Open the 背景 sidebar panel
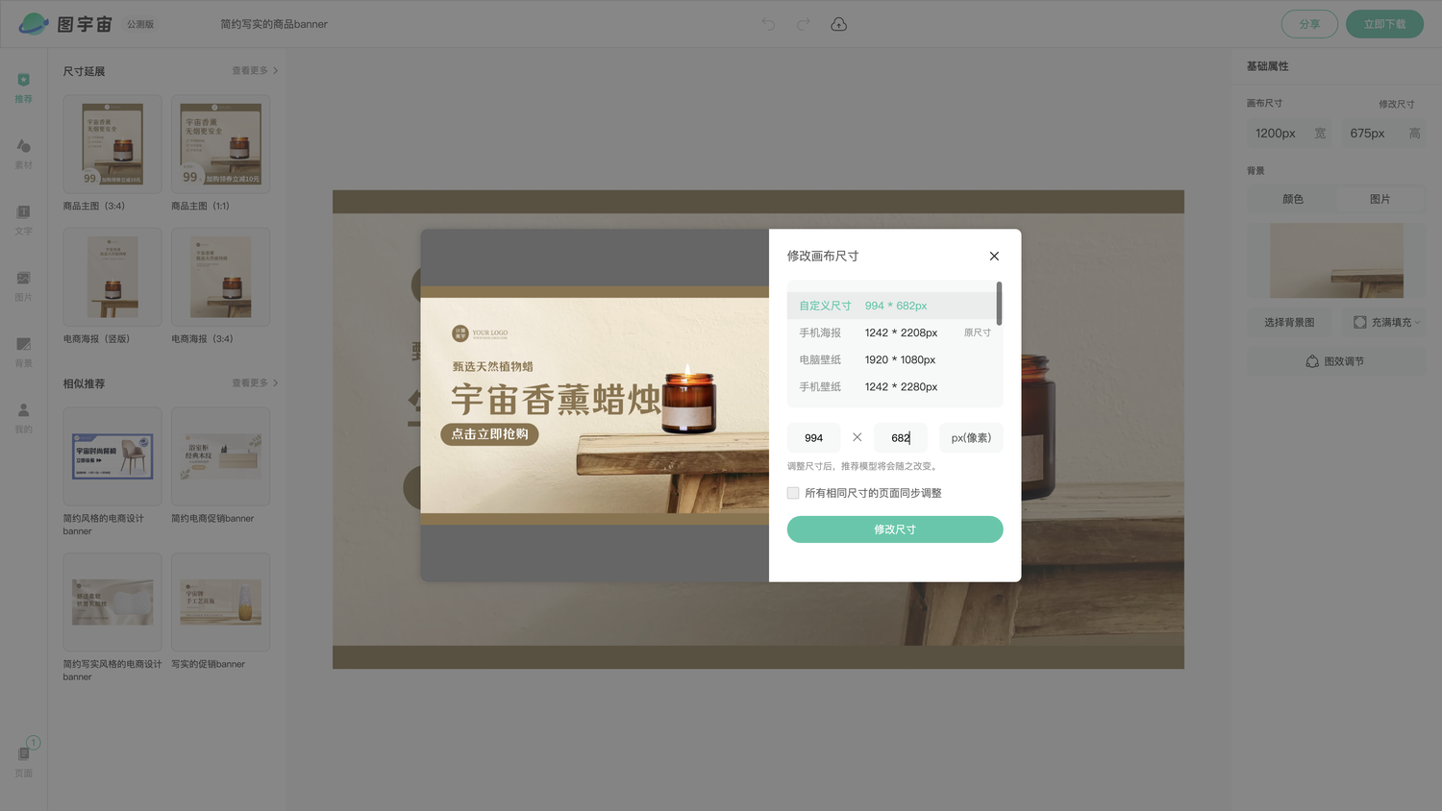 (23, 352)
